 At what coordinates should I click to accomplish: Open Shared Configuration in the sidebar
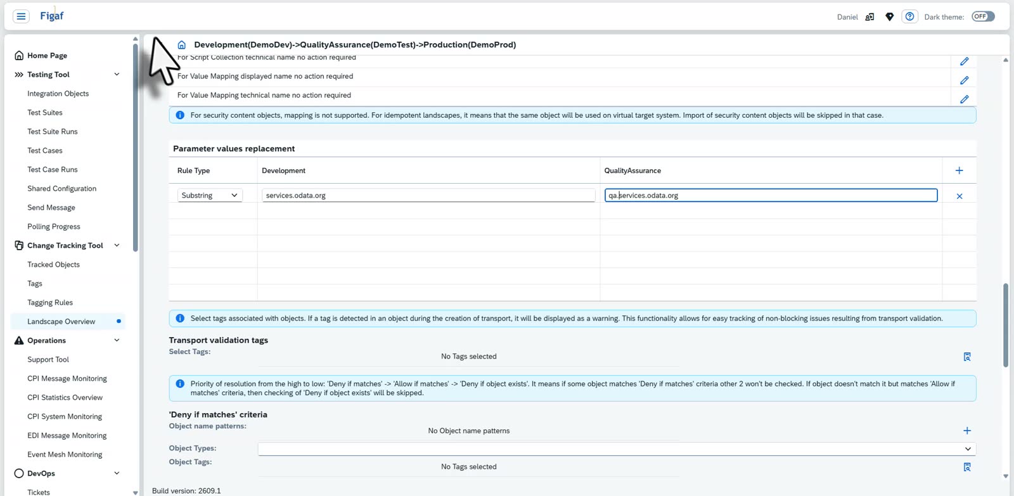tap(62, 189)
